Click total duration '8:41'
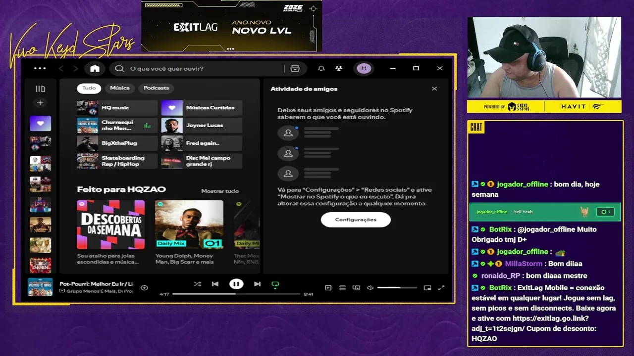This screenshot has height=356, width=634. tap(309, 294)
